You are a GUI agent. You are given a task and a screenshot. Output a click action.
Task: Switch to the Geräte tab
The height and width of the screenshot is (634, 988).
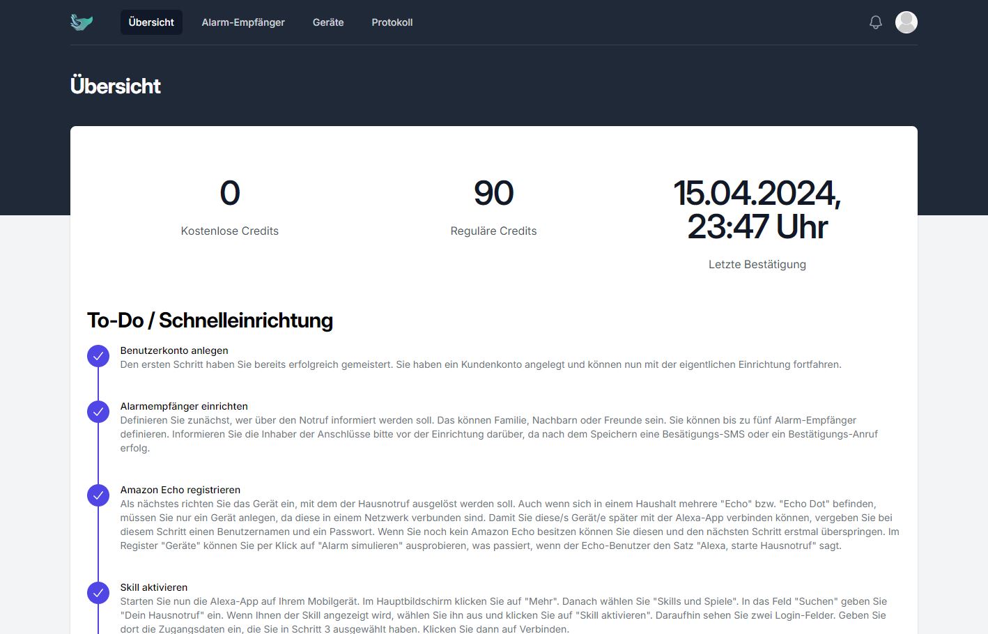click(x=327, y=22)
